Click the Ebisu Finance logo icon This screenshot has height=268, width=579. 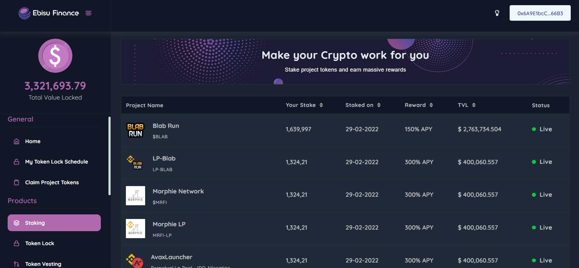click(24, 13)
